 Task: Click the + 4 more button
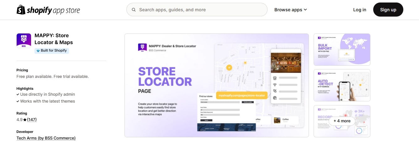pos(342,121)
